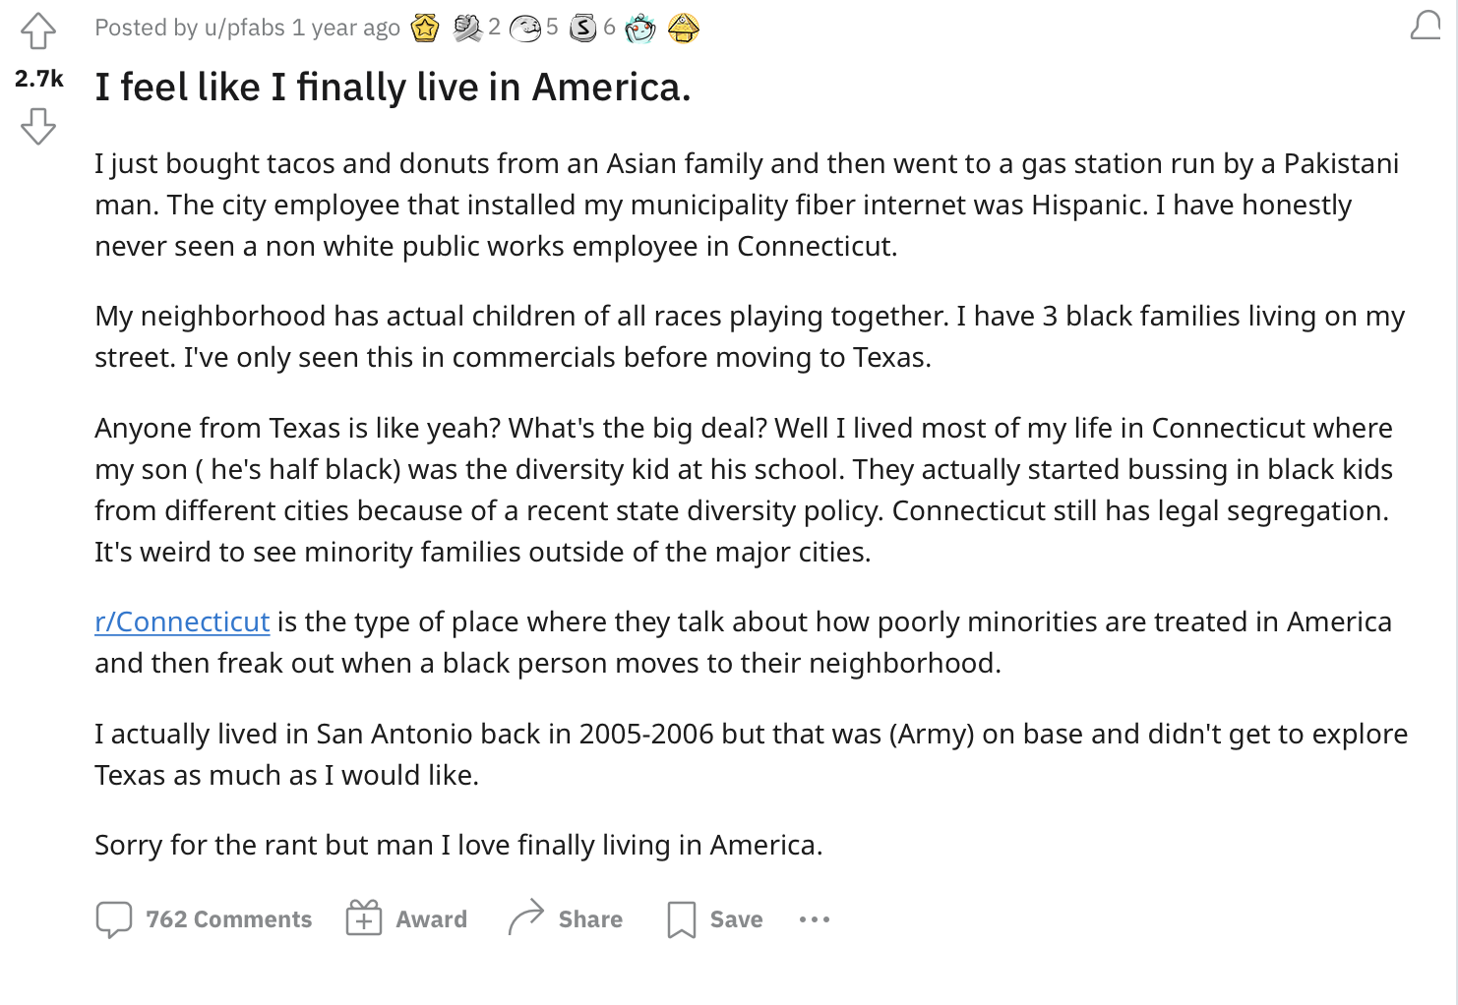Click the speech bubble comments icon

[x=114, y=919]
